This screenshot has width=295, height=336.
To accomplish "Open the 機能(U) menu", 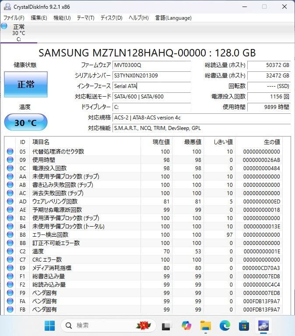I will (62, 18).
